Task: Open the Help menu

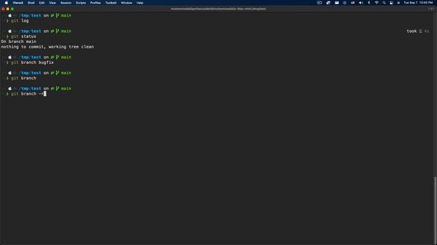Action: (139, 3)
